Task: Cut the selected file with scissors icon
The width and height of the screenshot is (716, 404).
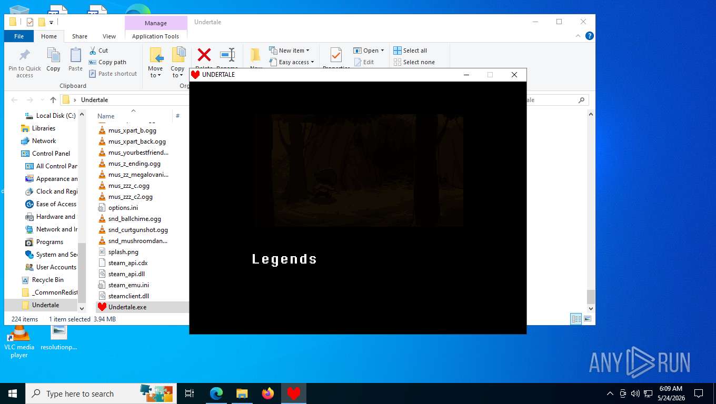Action: tap(93, 50)
